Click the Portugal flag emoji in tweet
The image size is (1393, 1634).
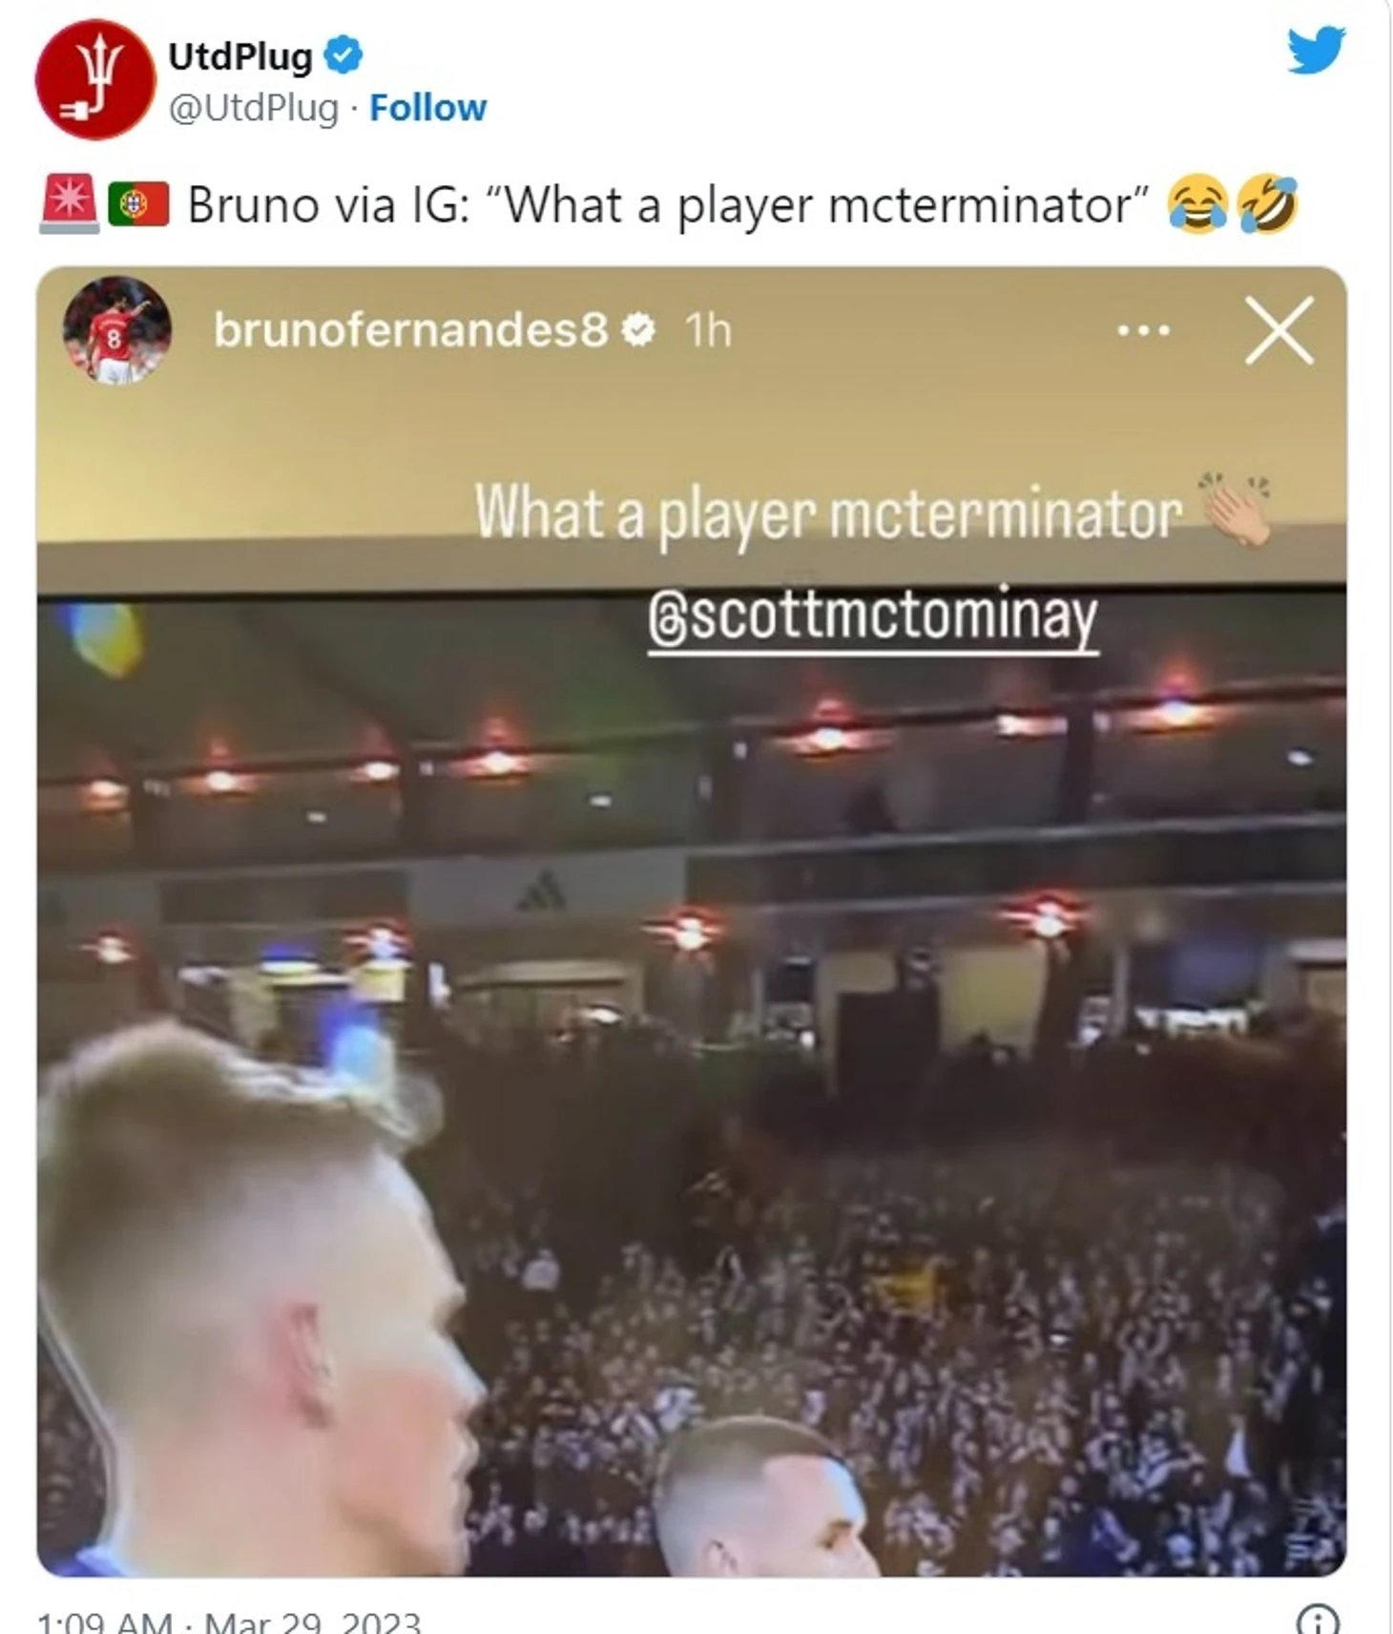click(x=138, y=204)
